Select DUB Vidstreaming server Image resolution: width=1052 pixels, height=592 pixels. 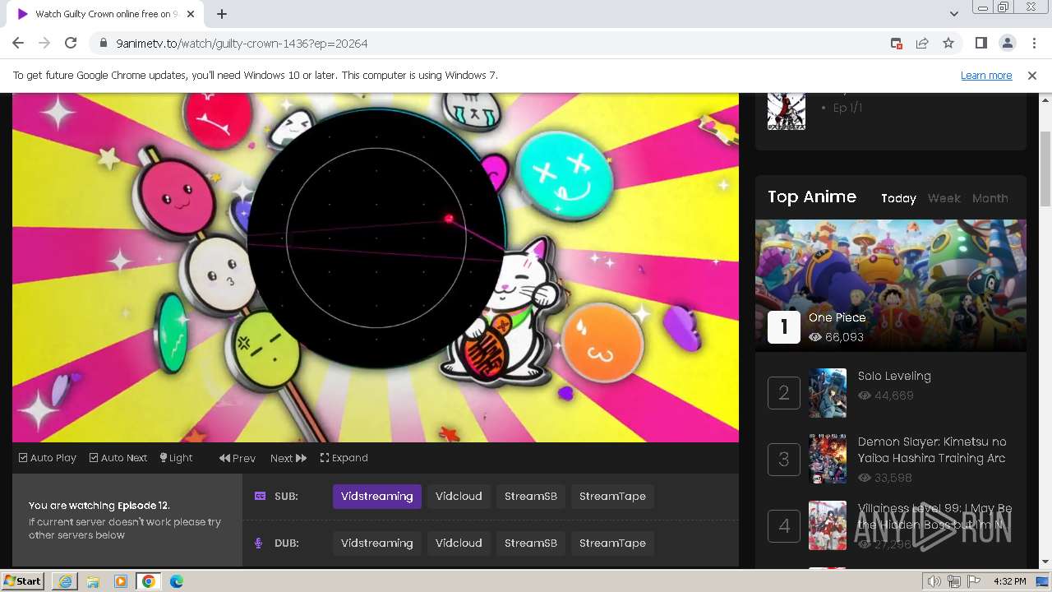[x=377, y=543]
